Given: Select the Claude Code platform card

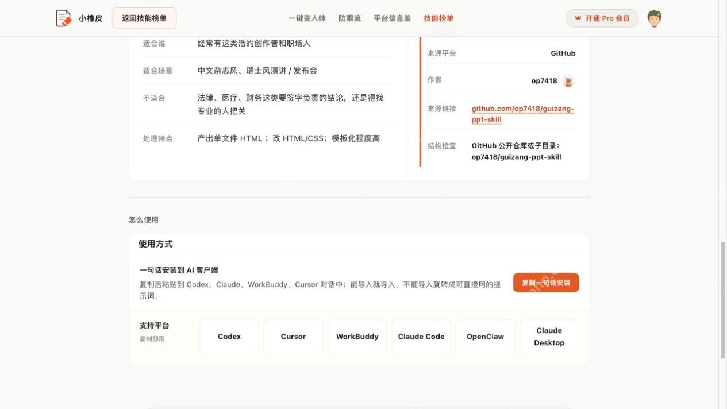Looking at the screenshot, I should coord(421,337).
